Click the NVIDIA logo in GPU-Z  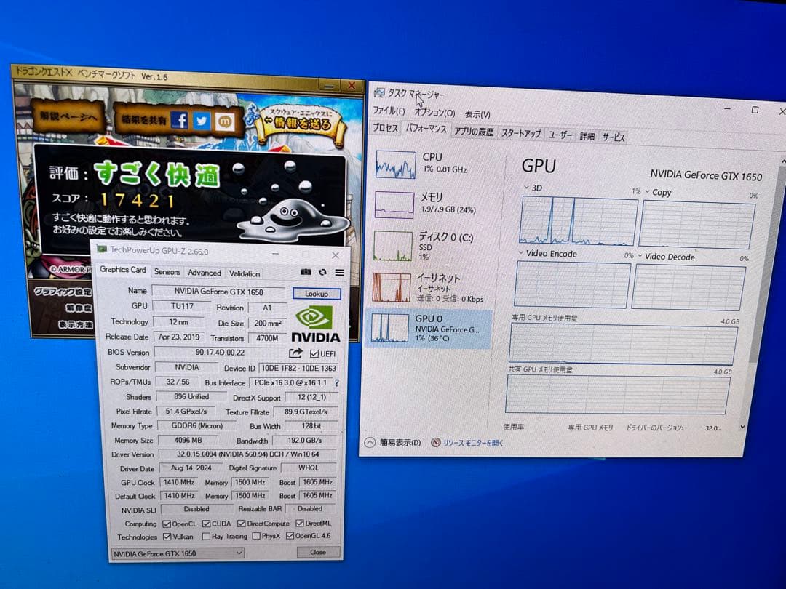[x=316, y=327]
